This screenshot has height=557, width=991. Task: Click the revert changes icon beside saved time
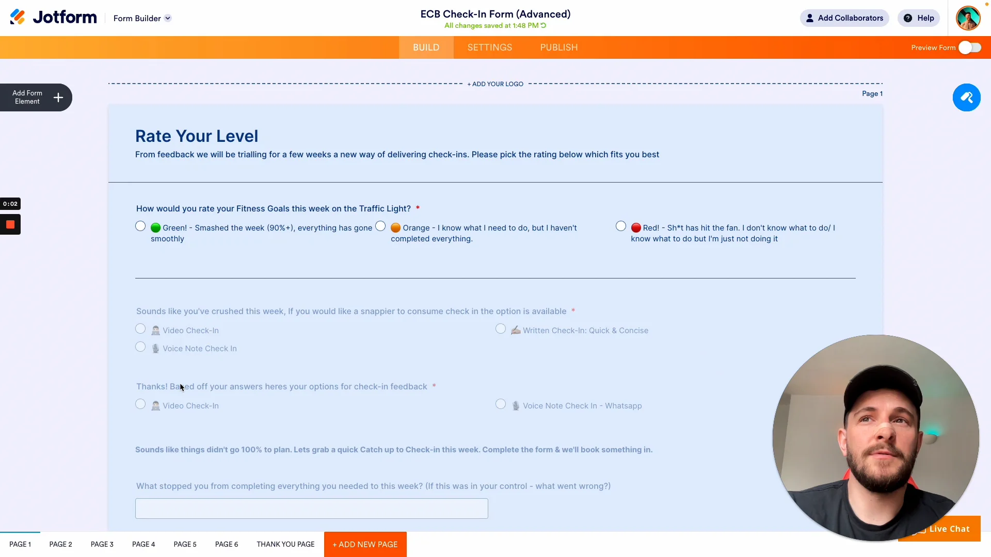point(544,25)
